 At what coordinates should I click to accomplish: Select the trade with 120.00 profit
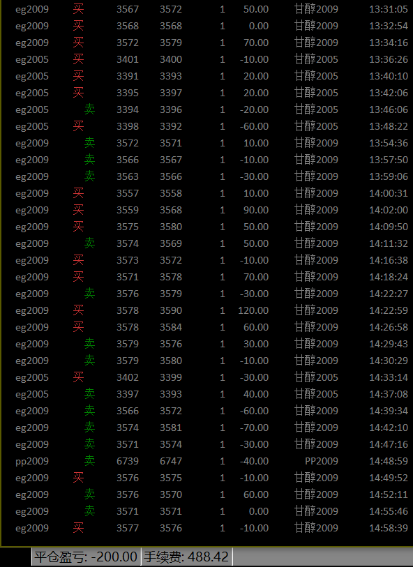(x=211, y=310)
